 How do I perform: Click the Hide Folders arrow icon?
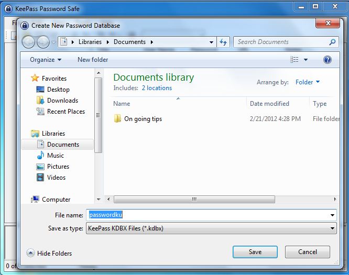(30, 253)
